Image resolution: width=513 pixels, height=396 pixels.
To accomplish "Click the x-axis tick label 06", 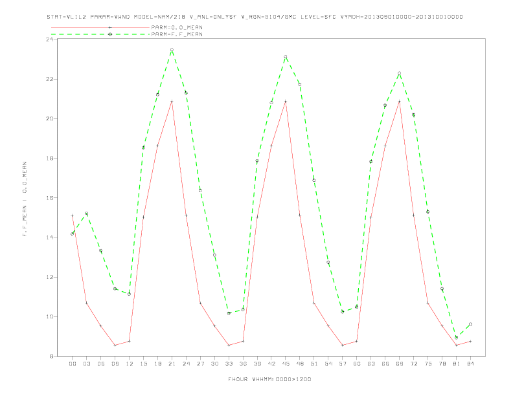I will [x=101, y=364].
